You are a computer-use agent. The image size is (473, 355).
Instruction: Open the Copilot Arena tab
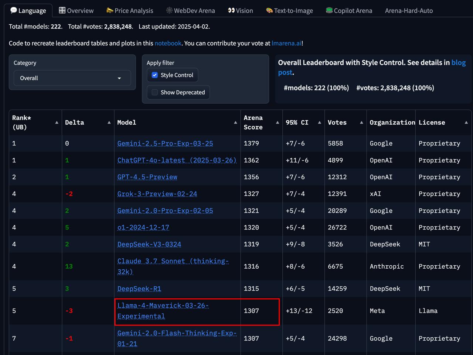click(349, 11)
